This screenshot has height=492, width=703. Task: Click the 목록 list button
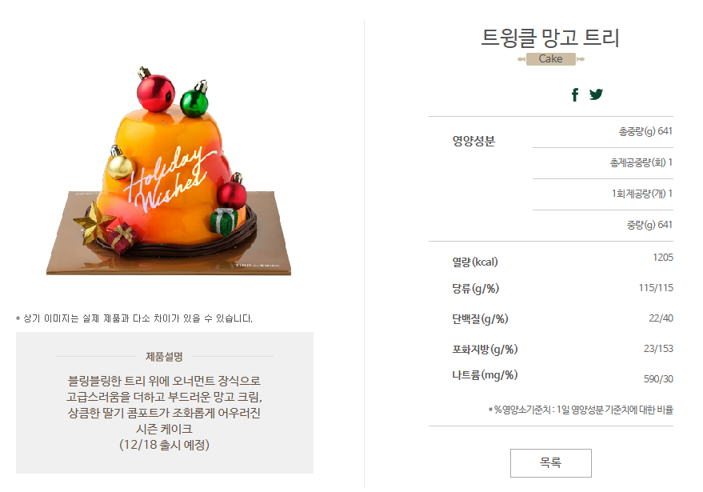click(x=550, y=463)
